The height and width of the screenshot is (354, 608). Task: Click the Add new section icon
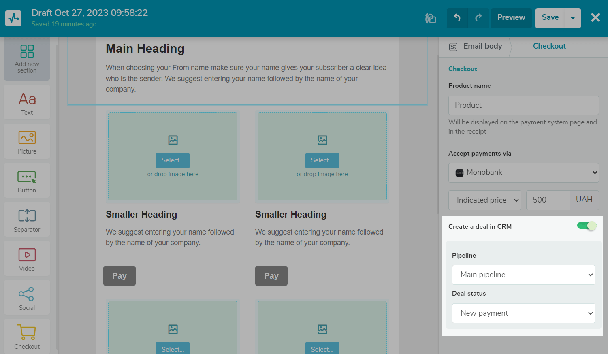27,52
